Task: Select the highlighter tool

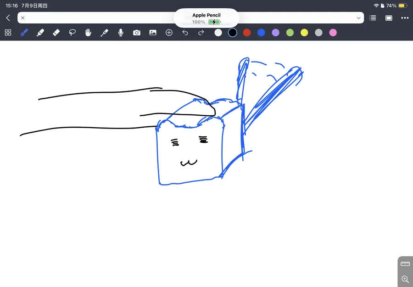Action: tap(40, 33)
